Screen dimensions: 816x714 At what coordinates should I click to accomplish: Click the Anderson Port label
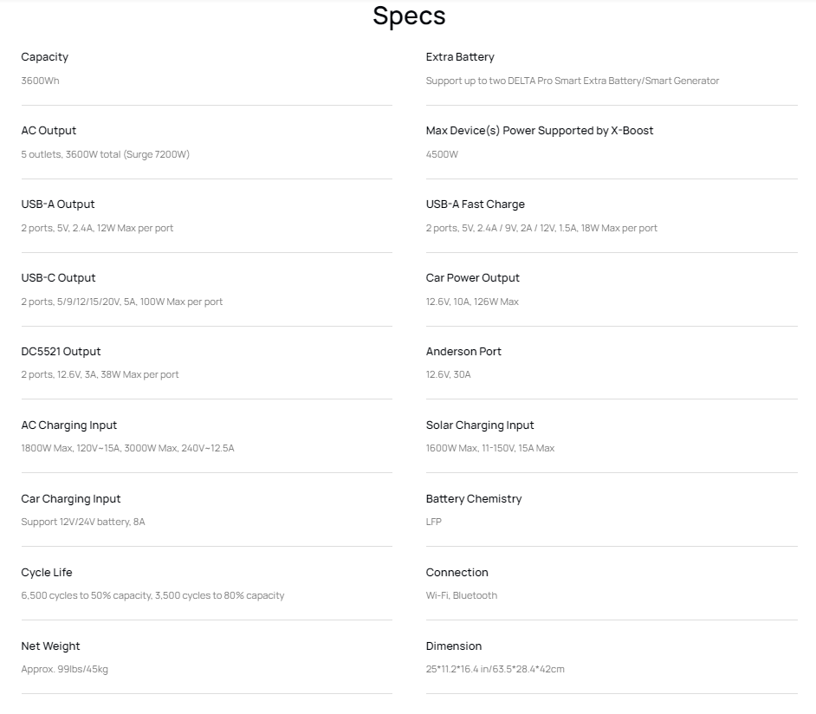tap(463, 352)
